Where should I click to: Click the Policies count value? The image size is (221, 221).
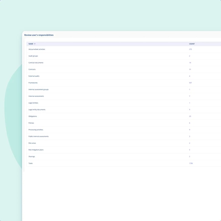coord(189,123)
